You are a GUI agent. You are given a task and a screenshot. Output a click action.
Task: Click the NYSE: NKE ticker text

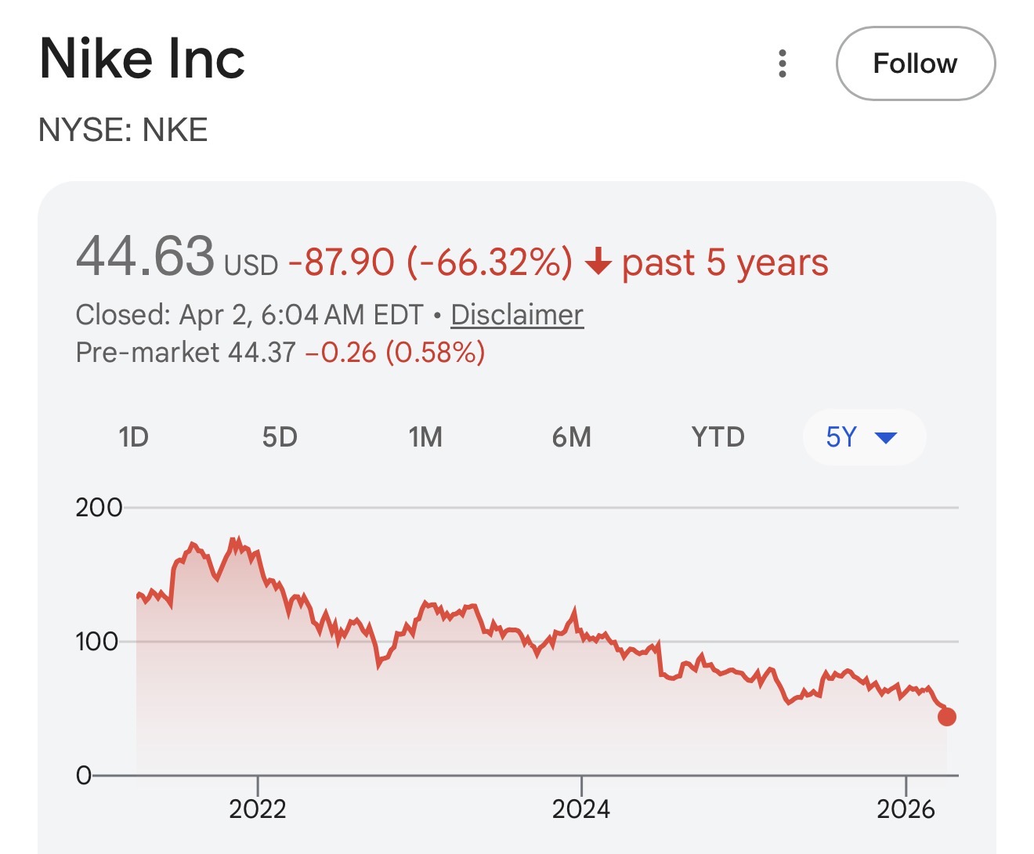click(123, 129)
